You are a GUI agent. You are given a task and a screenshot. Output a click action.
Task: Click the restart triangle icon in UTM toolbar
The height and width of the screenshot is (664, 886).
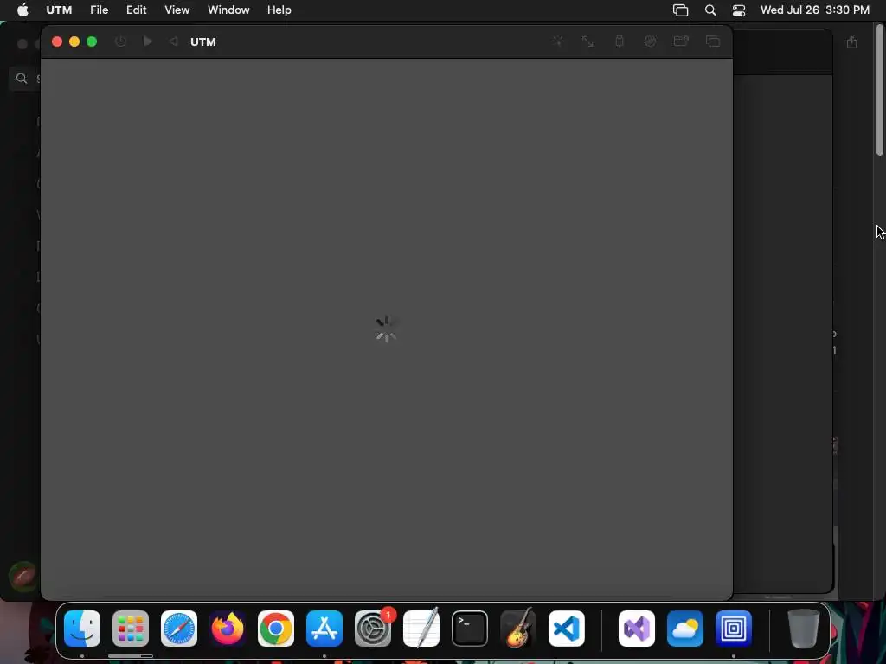(173, 41)
